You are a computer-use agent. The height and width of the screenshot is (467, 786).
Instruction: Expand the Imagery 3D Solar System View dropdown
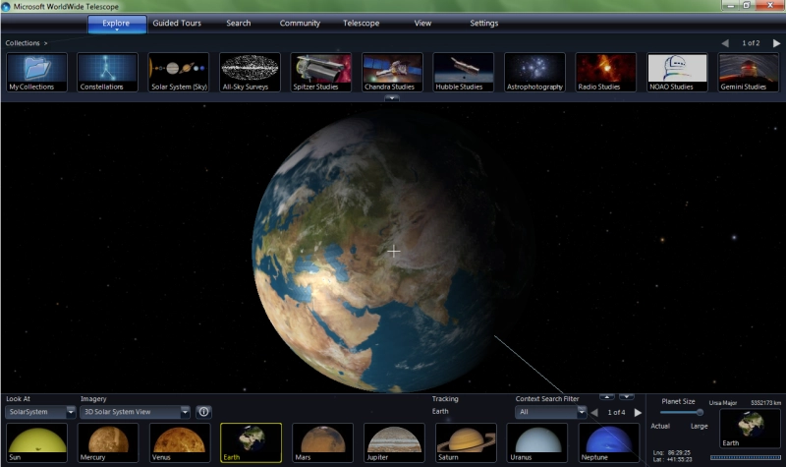point(185,412)
